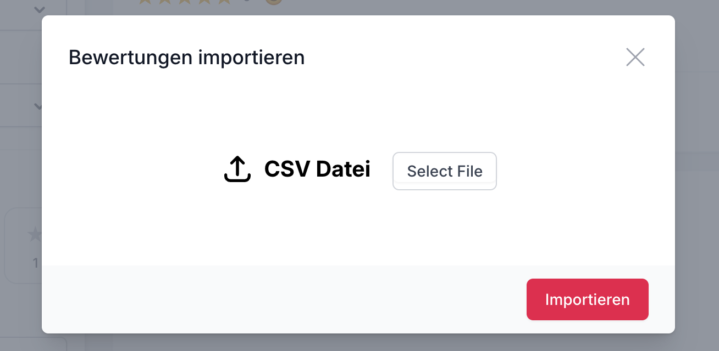Viewport: 719px width, 351px height.
Task: Select the second gold rating star at top
Action: click(164, 2)
